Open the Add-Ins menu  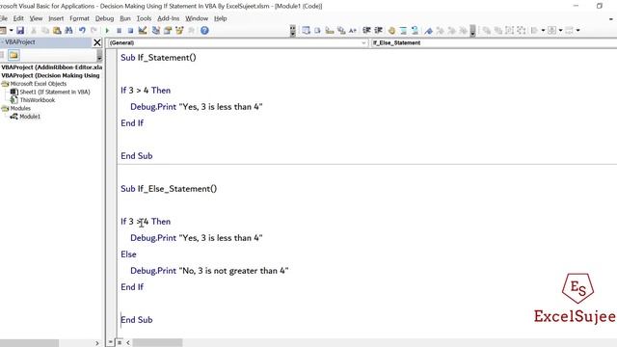coord(168,18)
